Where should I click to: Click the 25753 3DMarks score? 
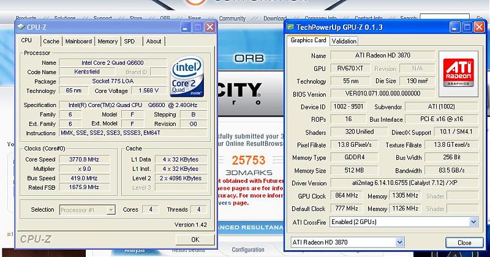point(249,160)
